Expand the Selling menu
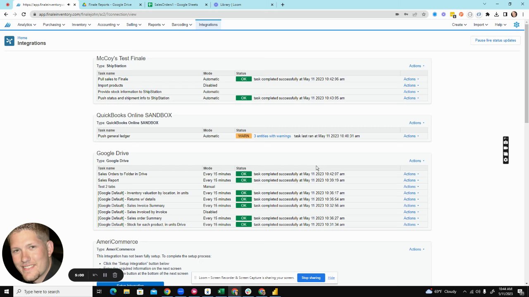The image size is (529, 297). 134,25
